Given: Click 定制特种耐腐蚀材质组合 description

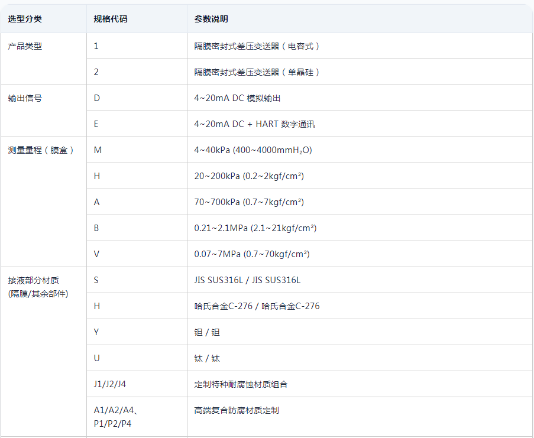Looking at the screenshot, I should click(241, 384).
